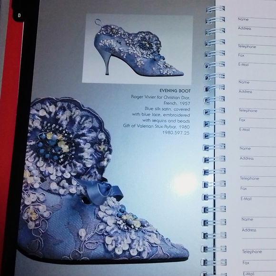The height and width of the screenshot is (276, 276).
Task: Select "with blue lace, embroidered" text
Action: (161, 115)
